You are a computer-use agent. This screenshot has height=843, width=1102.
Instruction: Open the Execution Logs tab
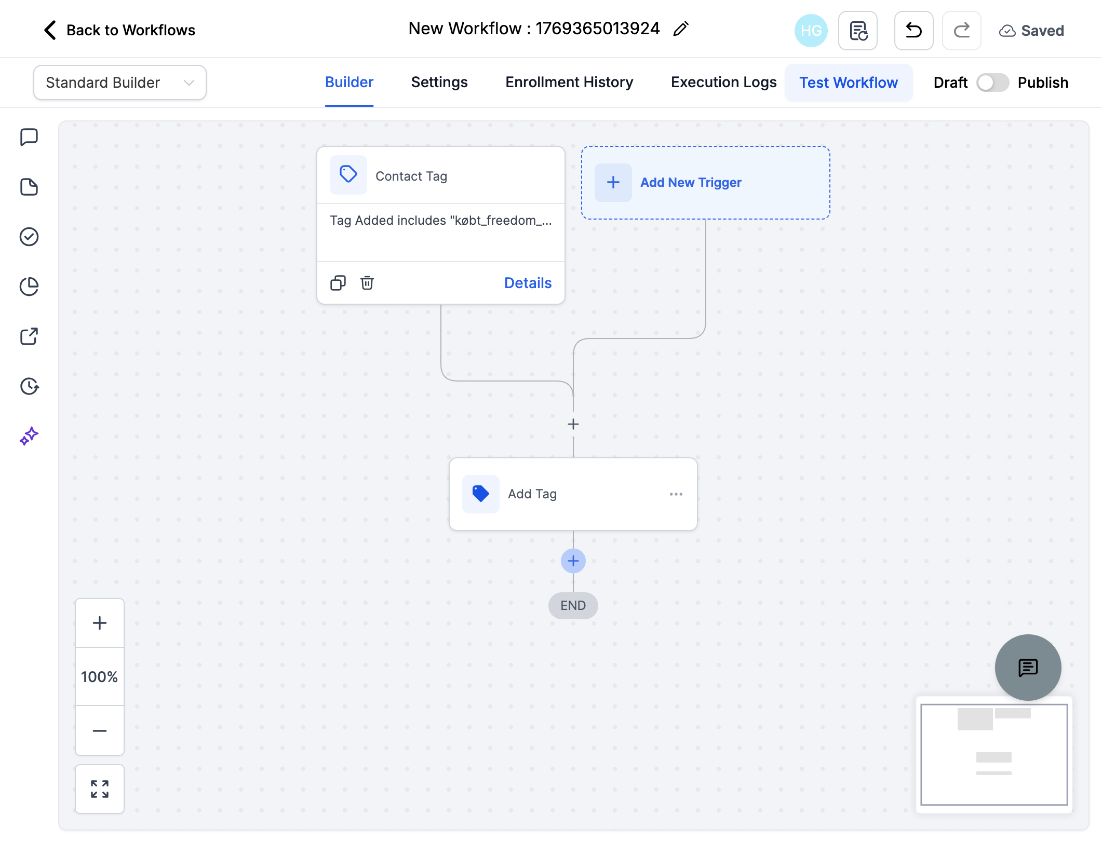pos(723,83)
